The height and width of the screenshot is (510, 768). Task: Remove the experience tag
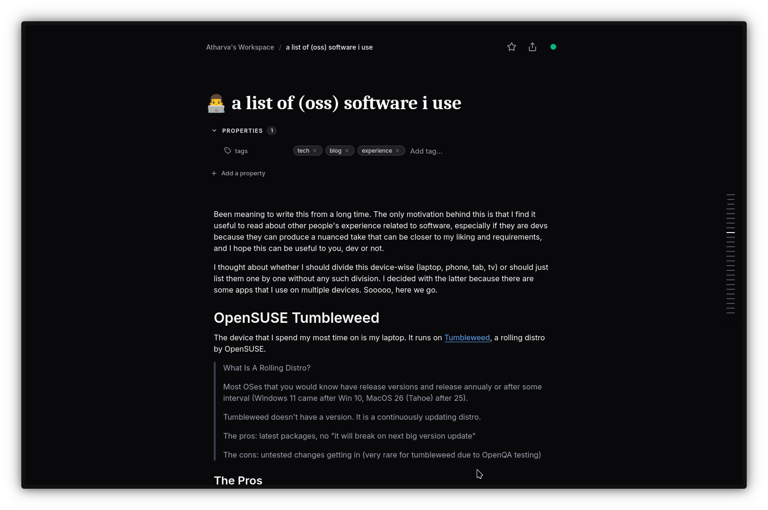pyautogui.click(x=397, y=151)
